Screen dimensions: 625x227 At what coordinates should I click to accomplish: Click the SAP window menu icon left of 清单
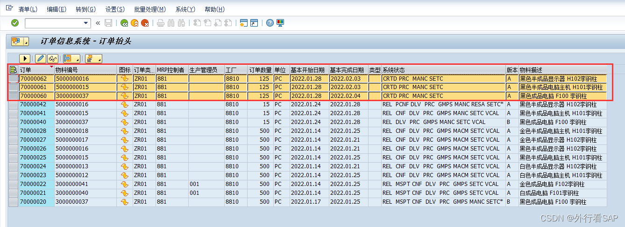[x=9, y=8]
